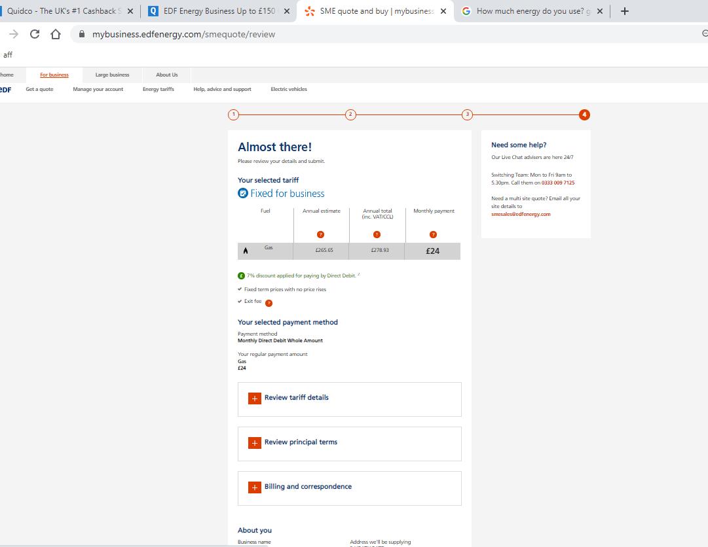The height and width of the screenshot is (547, 708).
Task: Click the current step 4 indicator
Action: (x=584, y=115)
